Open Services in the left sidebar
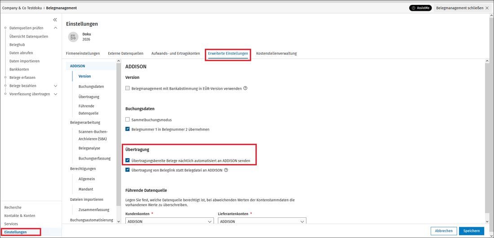 tap(11, 224)
